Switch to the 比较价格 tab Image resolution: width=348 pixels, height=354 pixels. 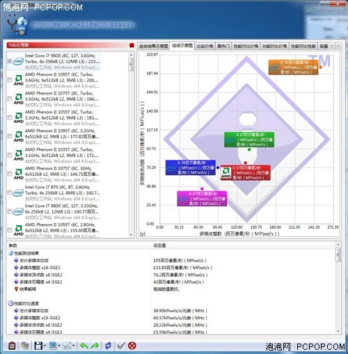tap(205, 46)
